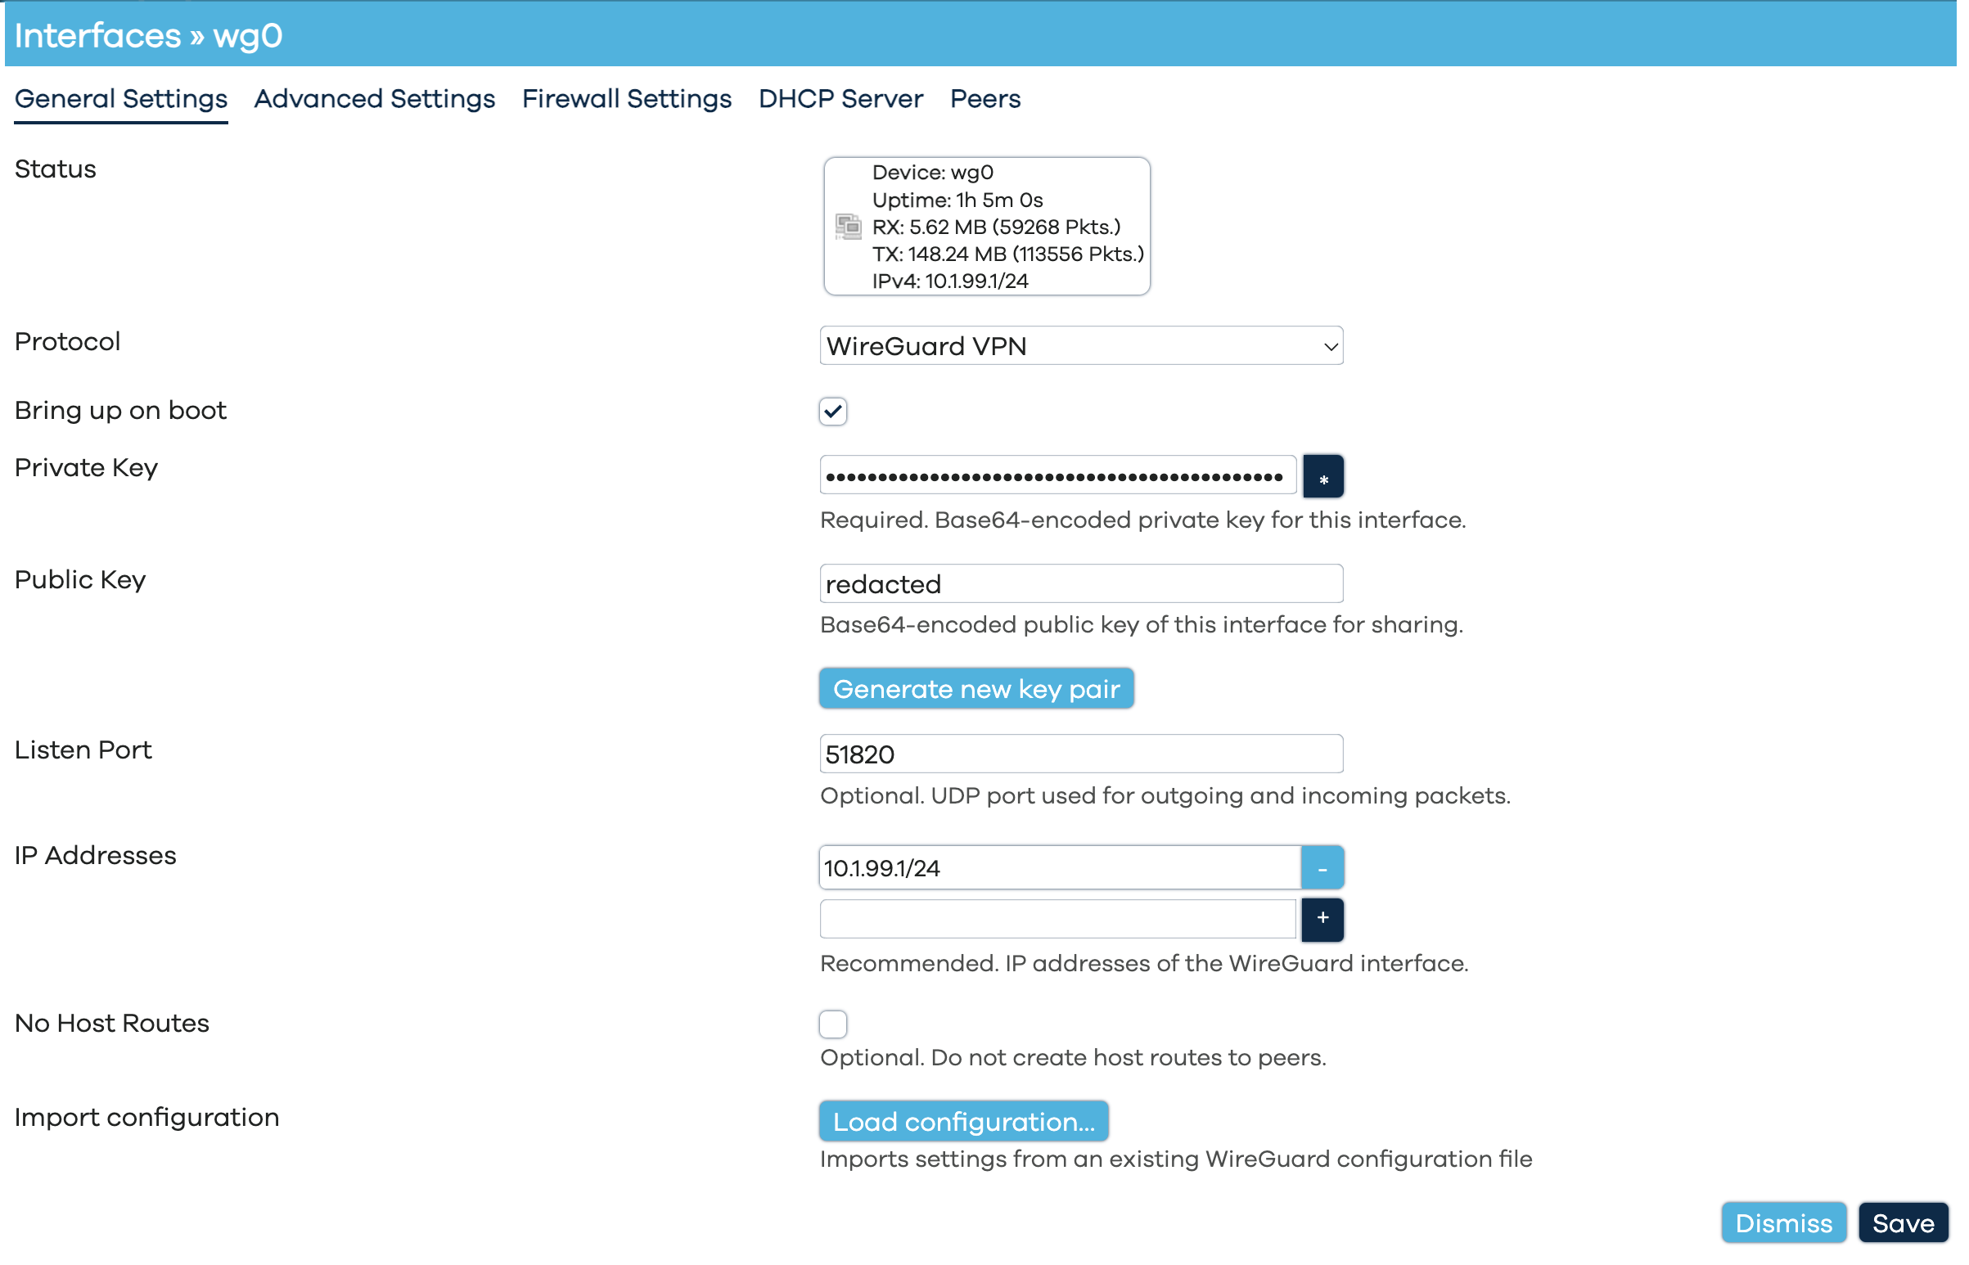Enable the No Host Routes option
This screenshot has height=1265, width=1969.
click(x=833, y=1024)
